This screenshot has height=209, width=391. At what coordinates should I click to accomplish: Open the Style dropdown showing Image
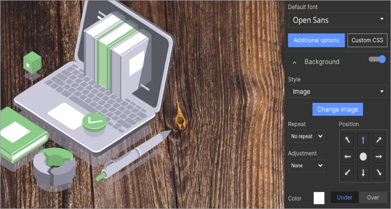click(337, 91)
